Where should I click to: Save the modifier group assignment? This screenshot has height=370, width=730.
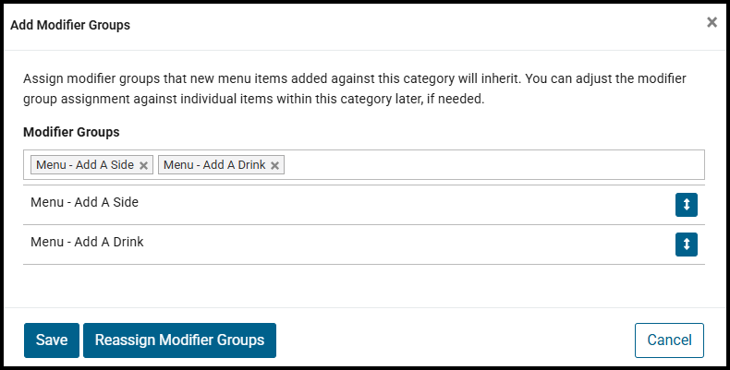tap(52, 340)
